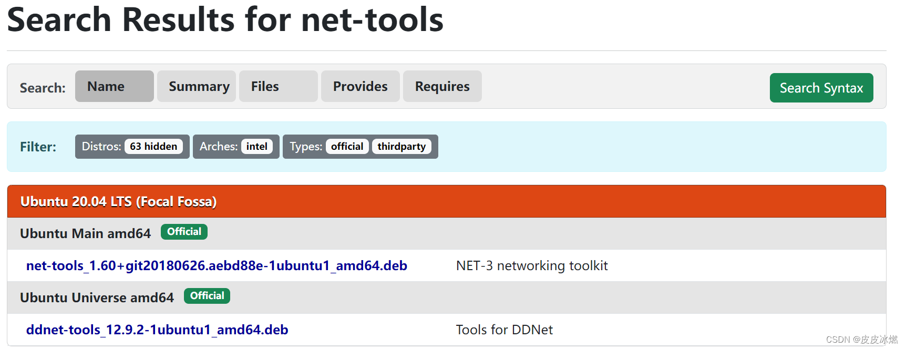Switch search to Files
Screen dimensions: 906x349
[x=279, y=86]
